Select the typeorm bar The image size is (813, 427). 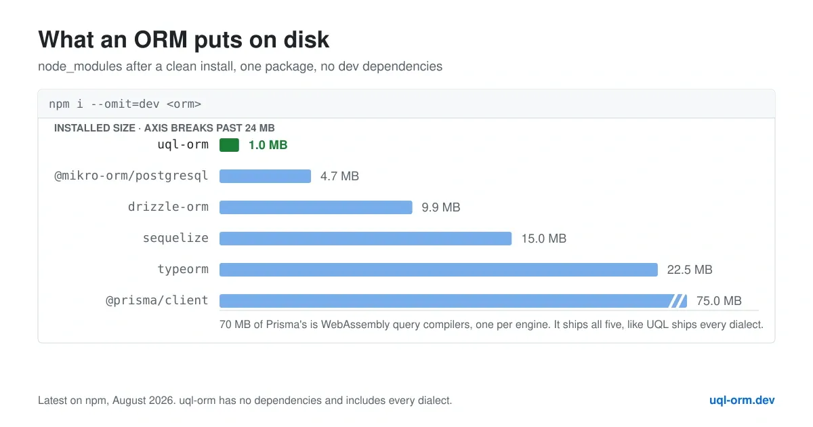(438, 270)
